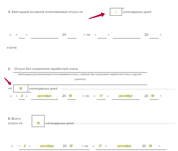Click the start day '3' in section В
Screen dimensions: 178x151
click(x=25, y=146)
